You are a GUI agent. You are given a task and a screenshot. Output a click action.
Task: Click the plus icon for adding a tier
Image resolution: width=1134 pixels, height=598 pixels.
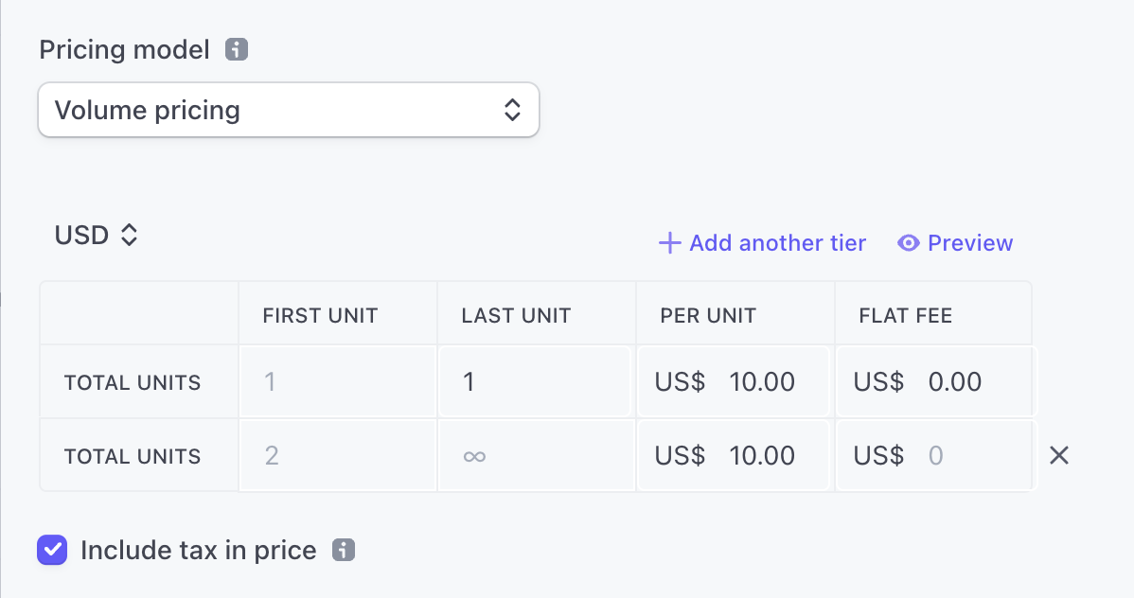(669, 243)
